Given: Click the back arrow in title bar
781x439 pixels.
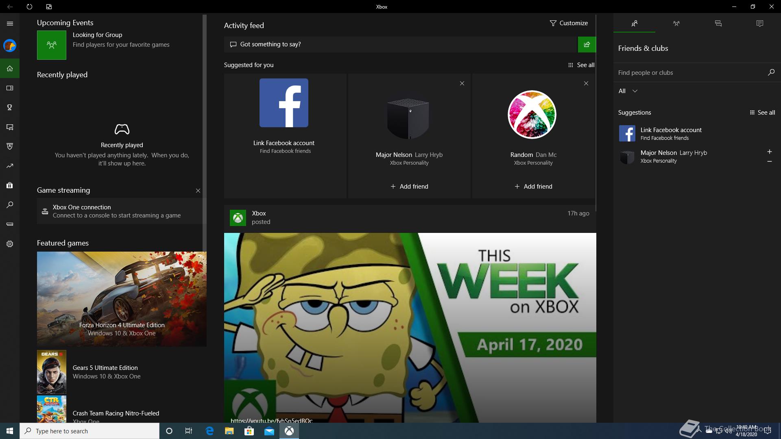Looking at the screenshot, I should pyautogui.click(x=10, y=7).
